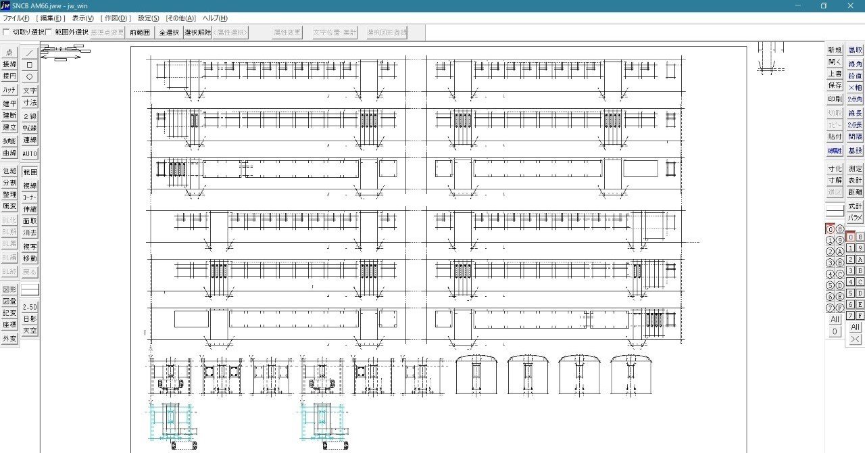
Task: Activate the ハッチ hatch tool
Action: pyautogui.click(x=9, y=90)
